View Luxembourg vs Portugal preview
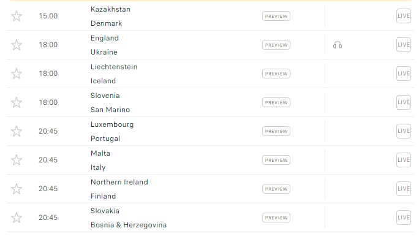Screen dimensions: 419x239 click(x=276, y=131)
